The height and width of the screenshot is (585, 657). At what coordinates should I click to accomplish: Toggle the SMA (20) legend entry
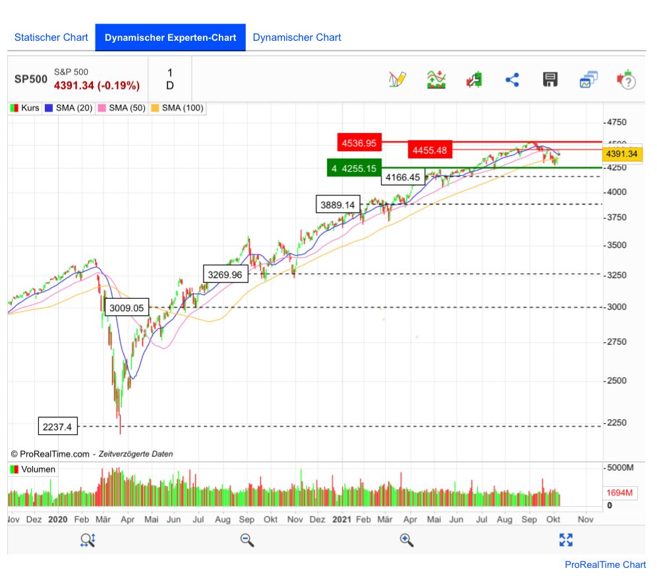pyautogui.click(x=69, y=108)
